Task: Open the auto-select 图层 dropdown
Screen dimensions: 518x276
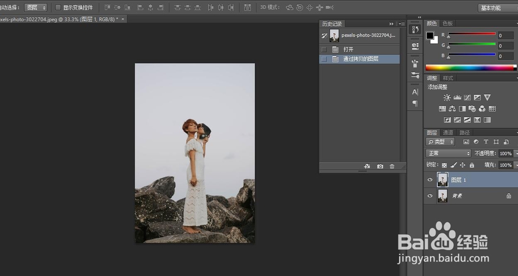Action: click(x=36, y=8)
